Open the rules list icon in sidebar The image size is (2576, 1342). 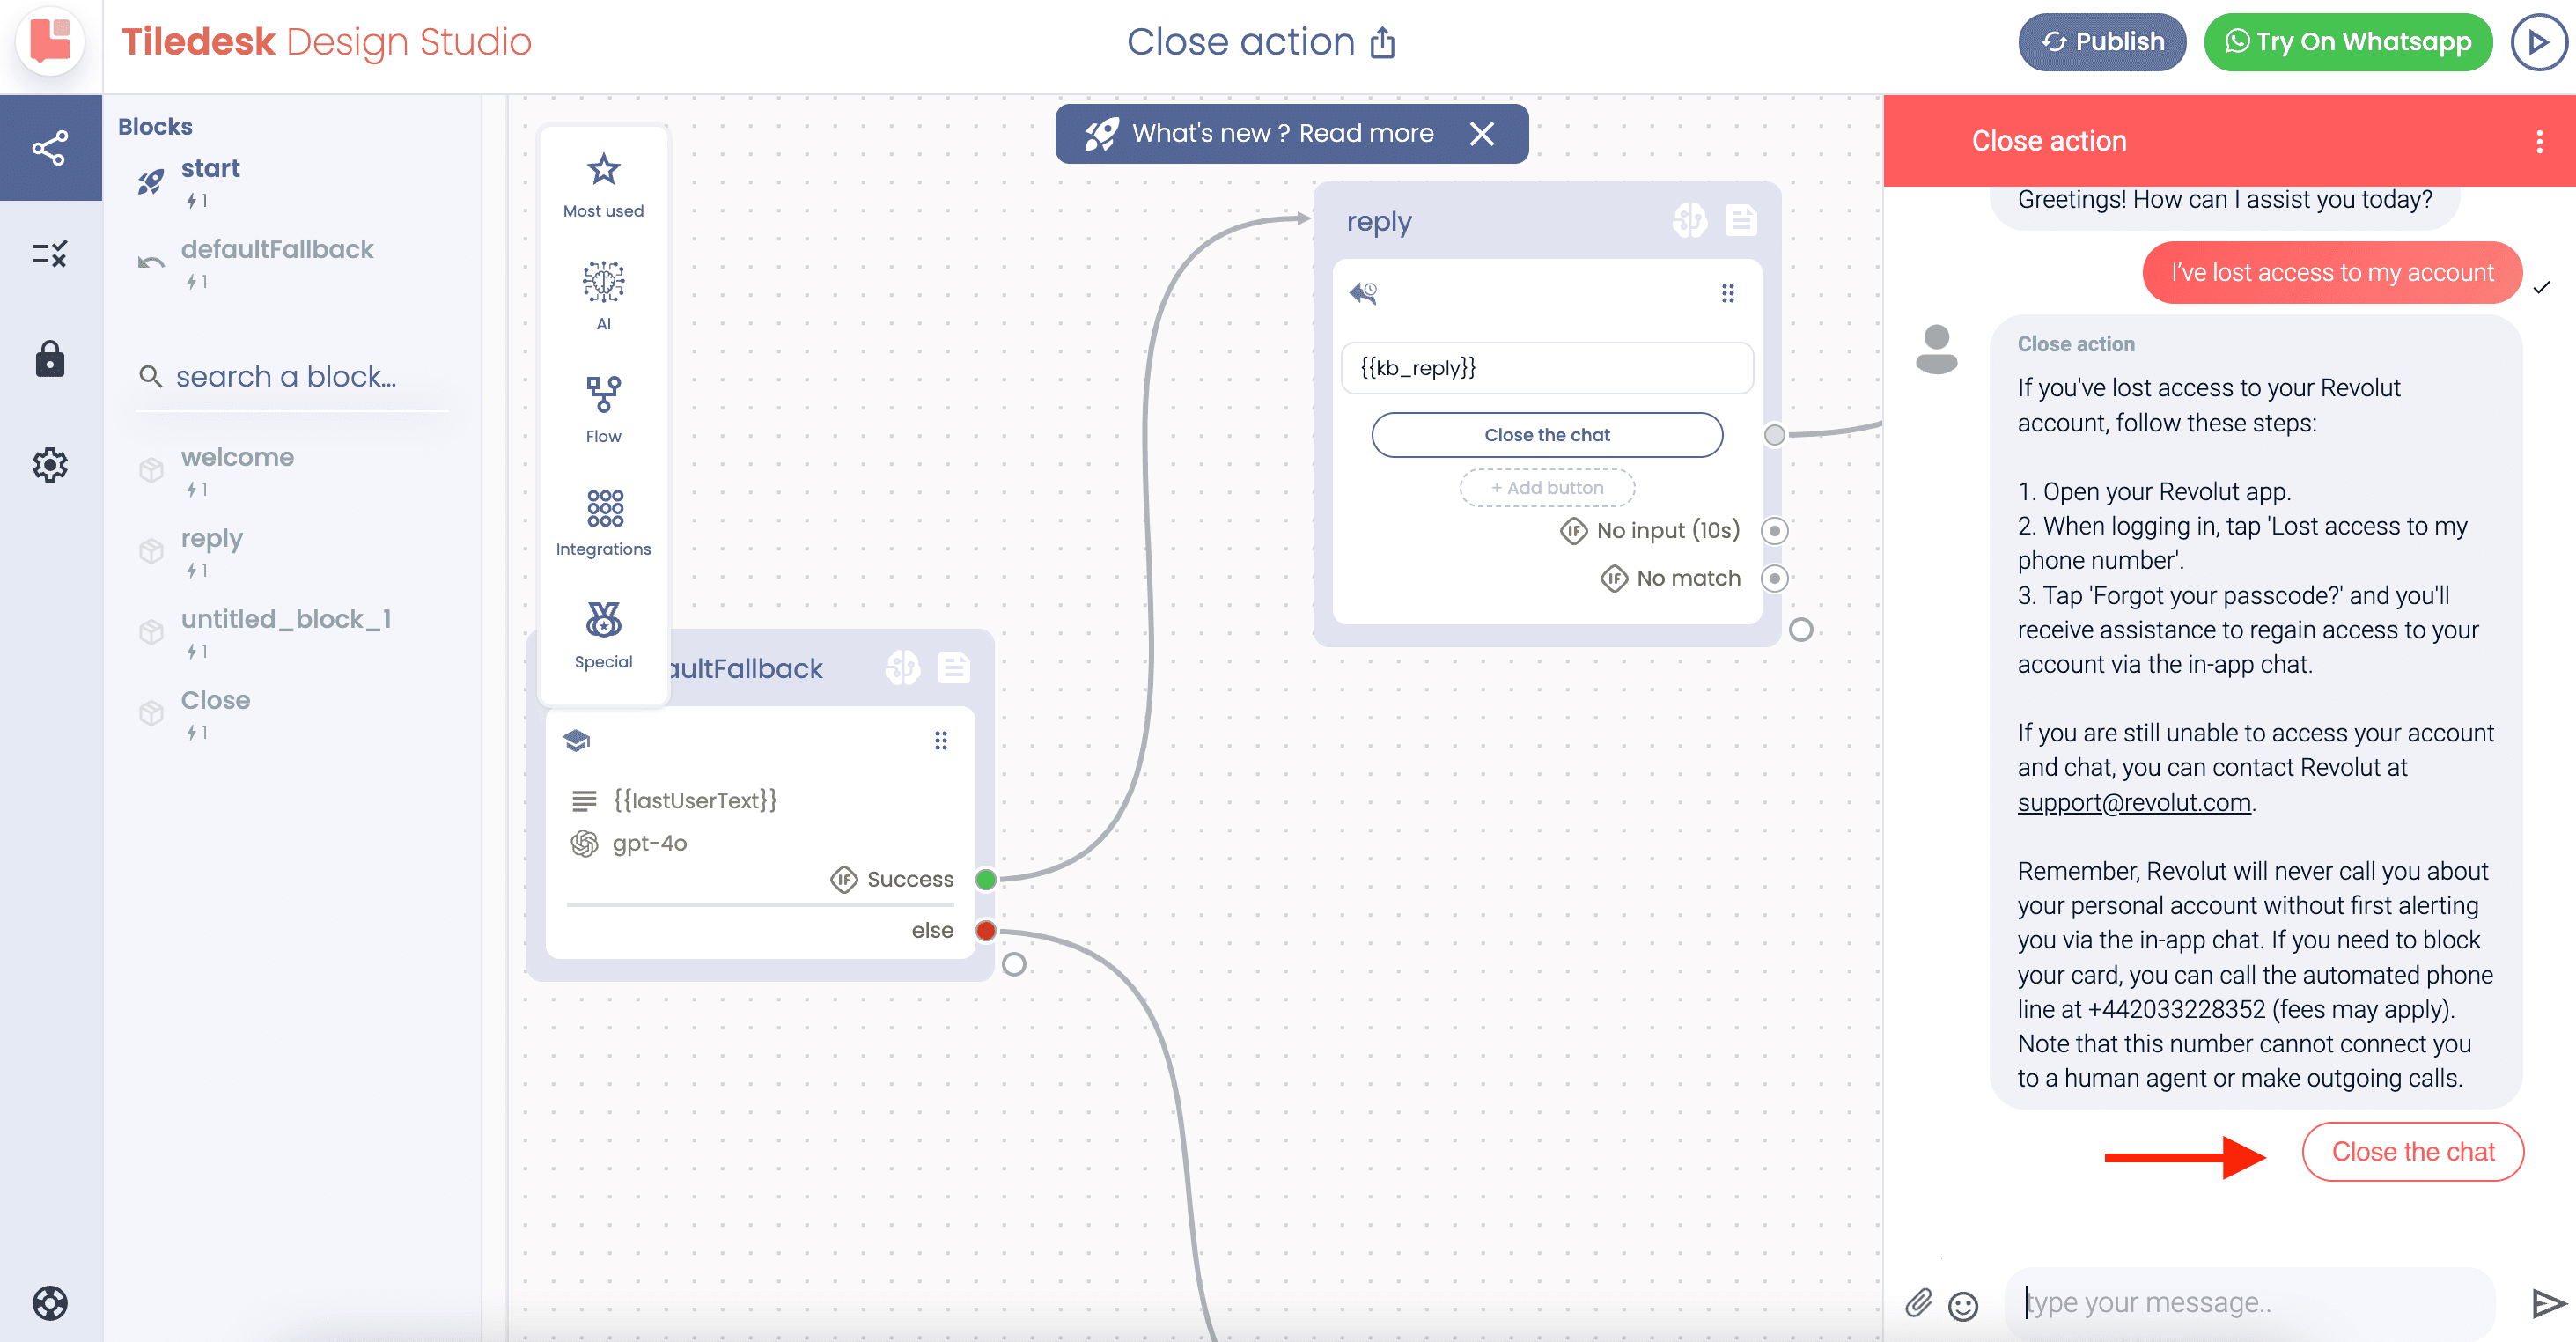[x=50, y=254]
